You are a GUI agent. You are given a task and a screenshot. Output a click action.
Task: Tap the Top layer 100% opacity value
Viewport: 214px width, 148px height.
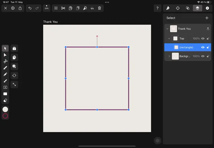(196, 39)
